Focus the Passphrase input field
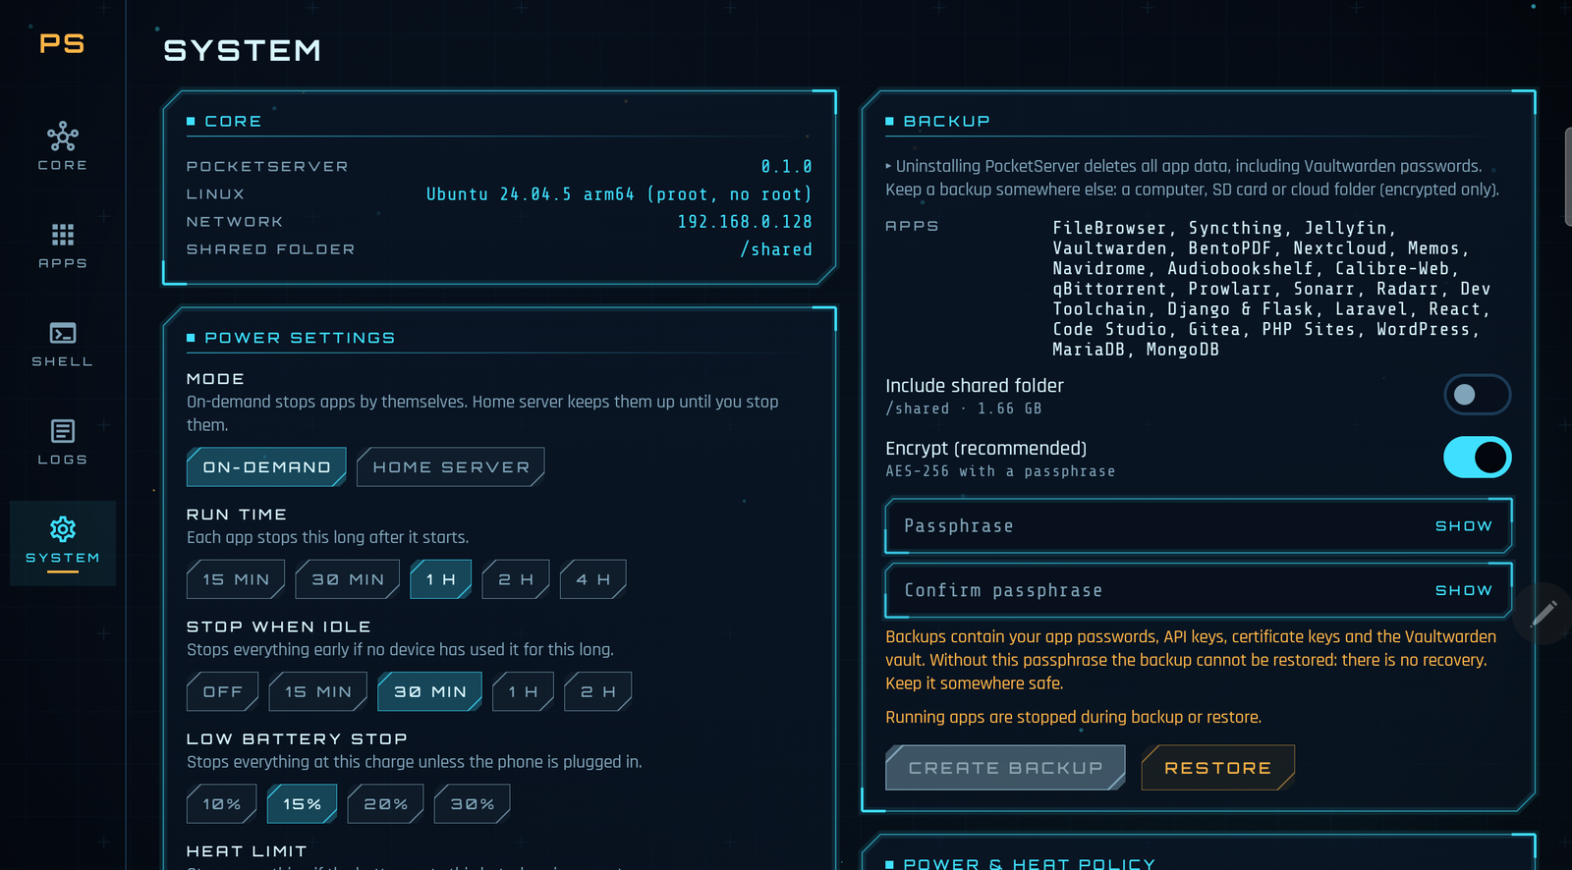 (1199, 526)
